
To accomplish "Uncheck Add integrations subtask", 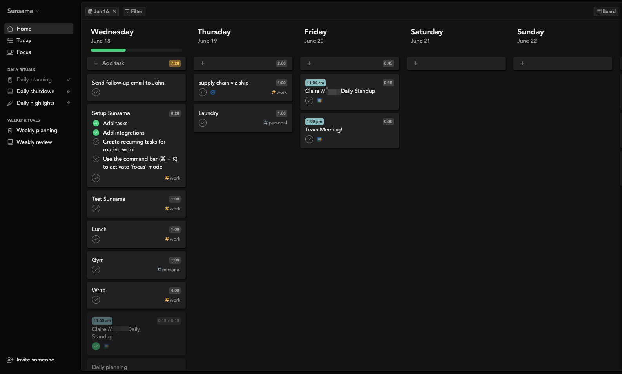I will pyautogui.click(x=96, y=133).
